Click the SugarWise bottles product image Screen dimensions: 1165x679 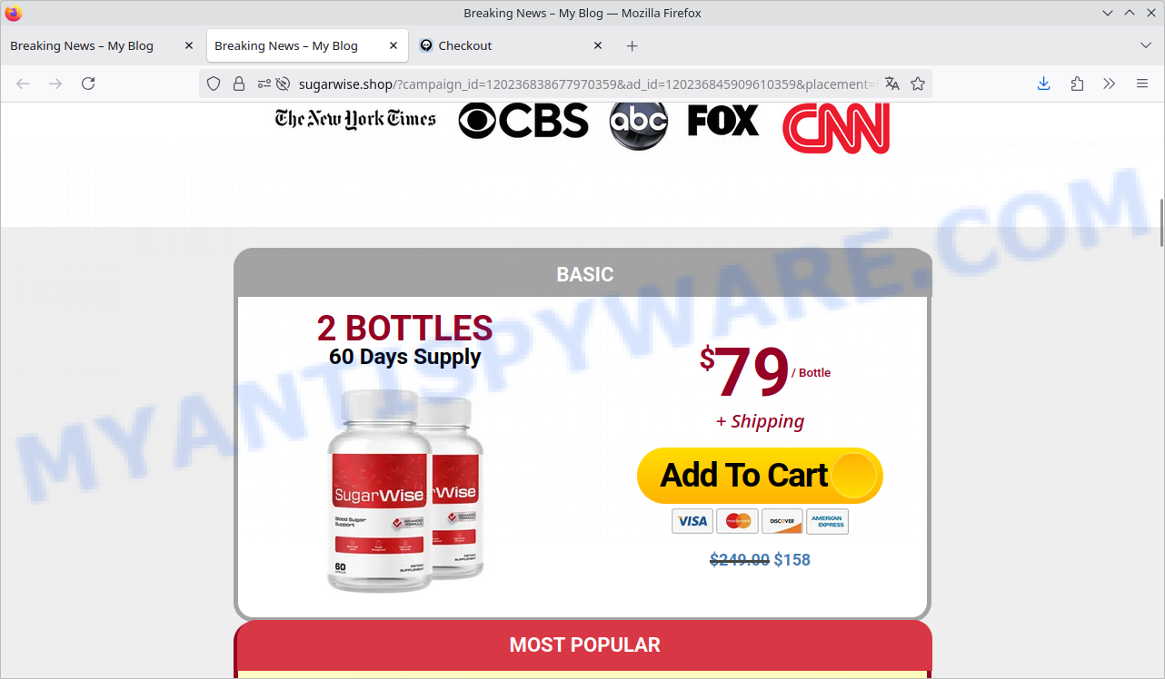coord(405,491)
